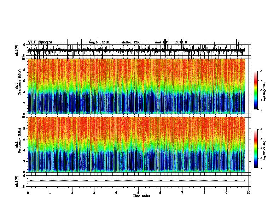Click the "VLF Spectra" plot title
Image resolution: width=280 pixels, height=216 pixels.
[40, 42]
